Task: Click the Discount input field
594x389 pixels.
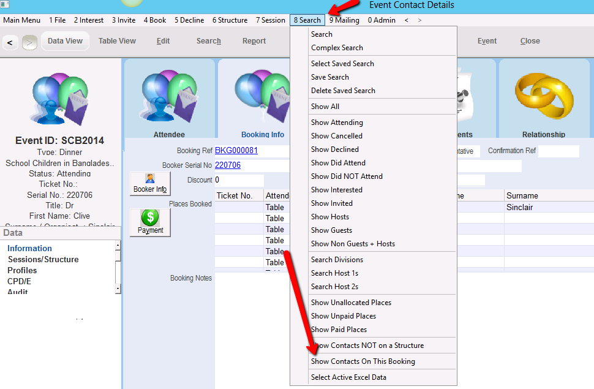Action: (x=239, y=180)
